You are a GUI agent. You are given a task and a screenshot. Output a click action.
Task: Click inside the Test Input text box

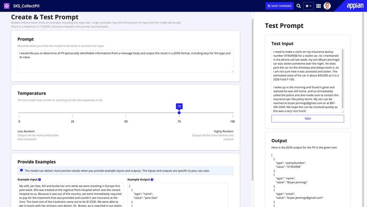click(306, 81)
